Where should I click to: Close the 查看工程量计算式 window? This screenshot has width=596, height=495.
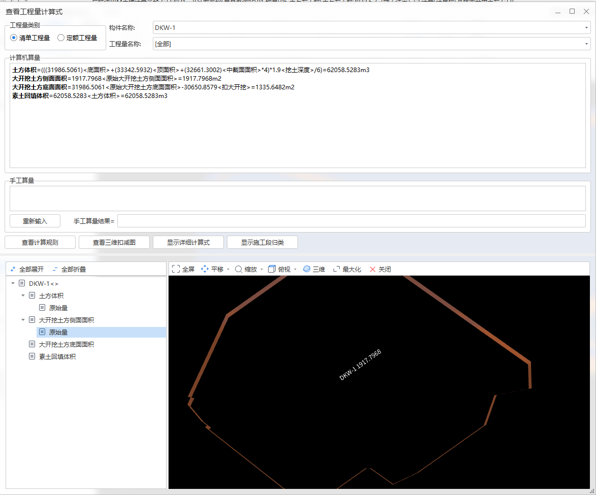point(586,12)
